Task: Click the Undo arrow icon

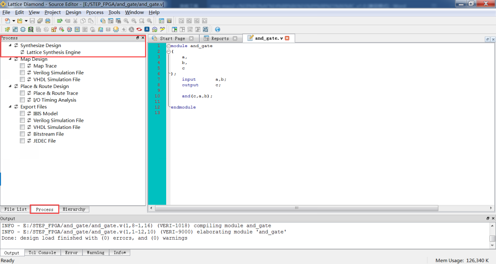Action: click(60, 21)
